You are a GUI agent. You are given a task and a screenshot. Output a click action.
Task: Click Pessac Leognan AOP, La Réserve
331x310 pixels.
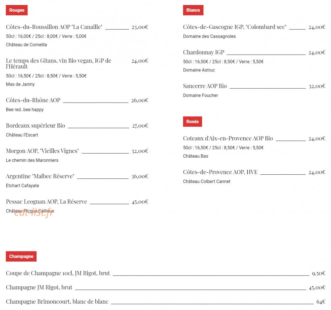pos(47,202)
